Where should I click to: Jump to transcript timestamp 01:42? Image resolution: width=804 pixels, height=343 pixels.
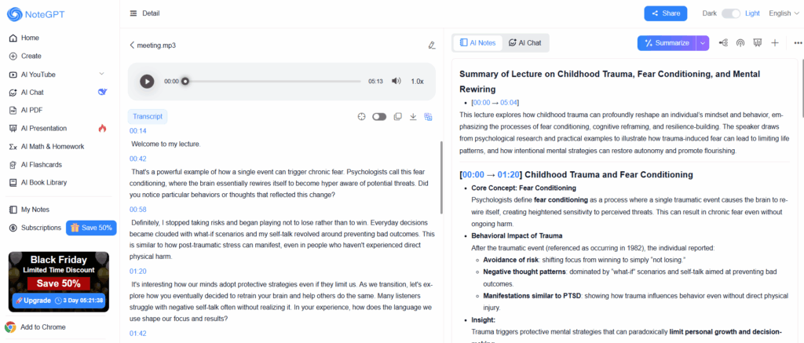138,334
